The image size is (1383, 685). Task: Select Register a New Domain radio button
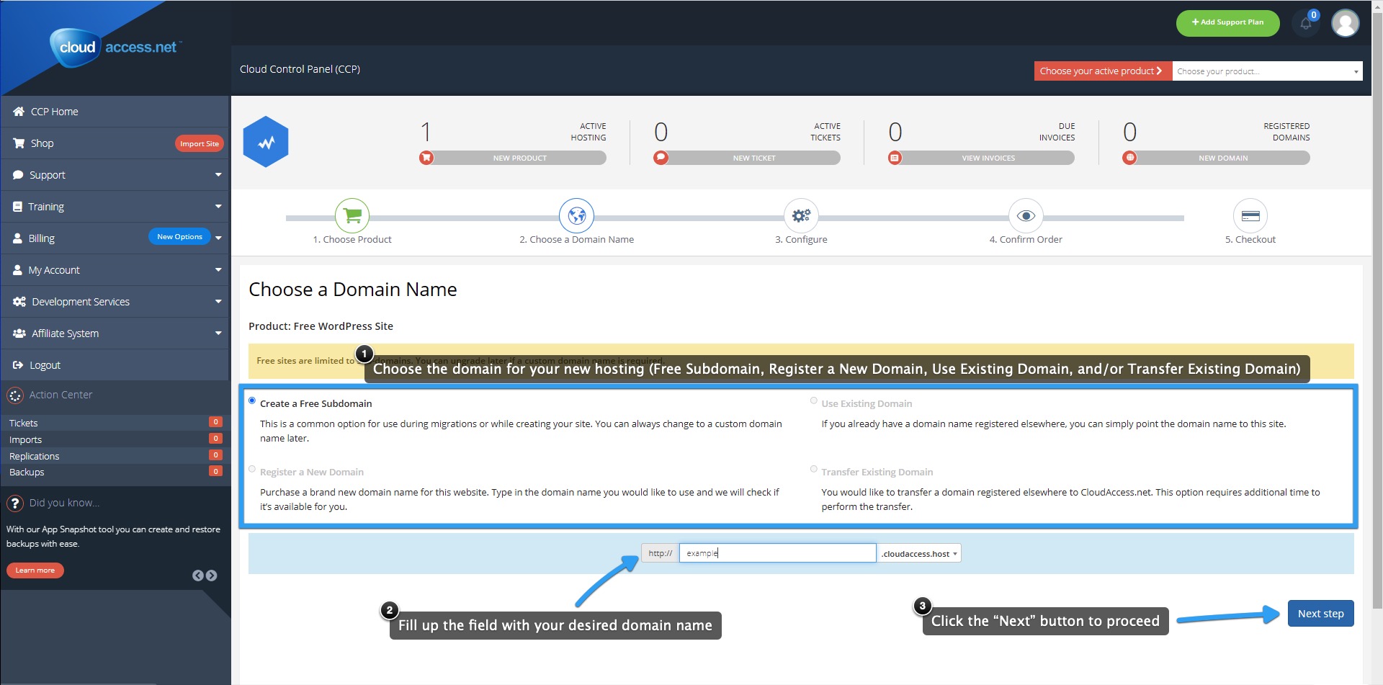pyautogui.click(x=252, y=469)
